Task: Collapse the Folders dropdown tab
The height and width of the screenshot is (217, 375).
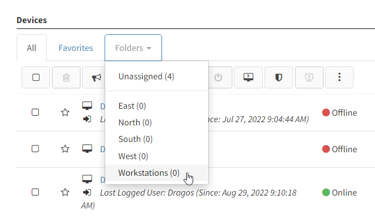Action: point(133,48)
